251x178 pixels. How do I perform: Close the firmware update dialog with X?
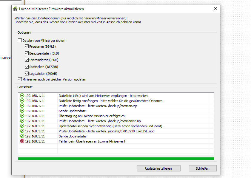pos(215,9)
